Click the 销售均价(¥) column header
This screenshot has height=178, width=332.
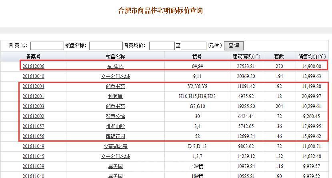pos(313,56)
